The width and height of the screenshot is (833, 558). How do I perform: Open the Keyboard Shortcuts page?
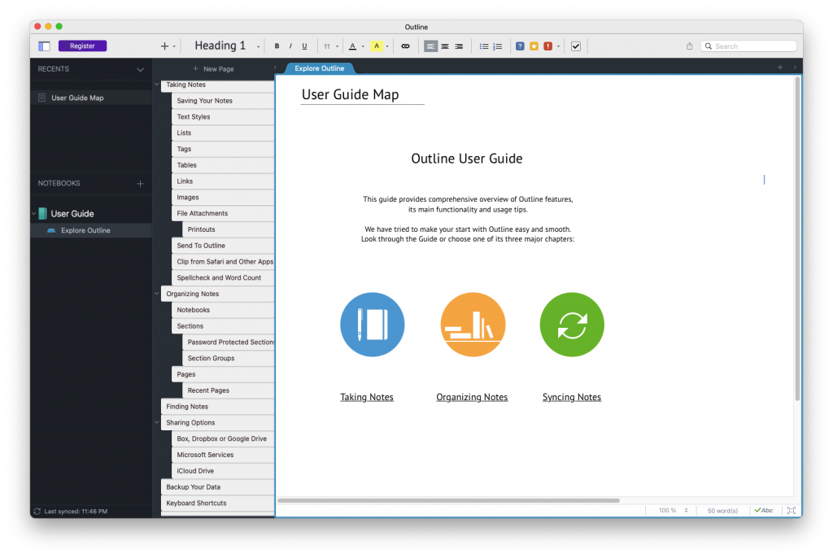point(218,504)
